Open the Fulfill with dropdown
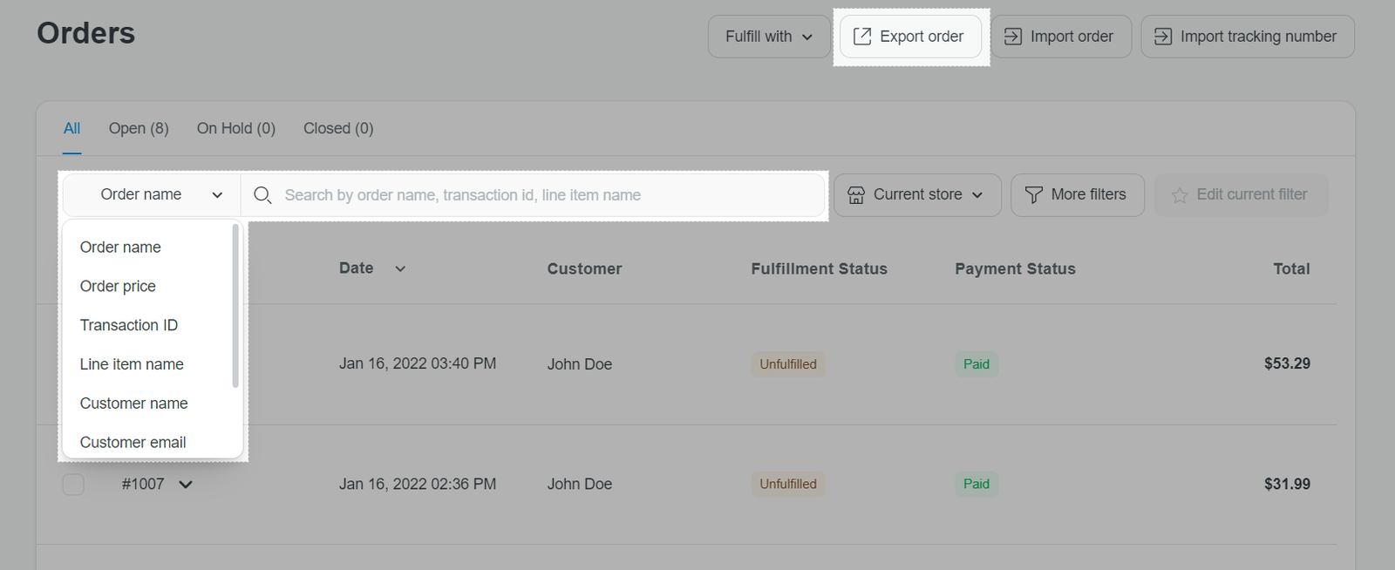The width and height of the screenshot is (1395, 570). [769, 37]
